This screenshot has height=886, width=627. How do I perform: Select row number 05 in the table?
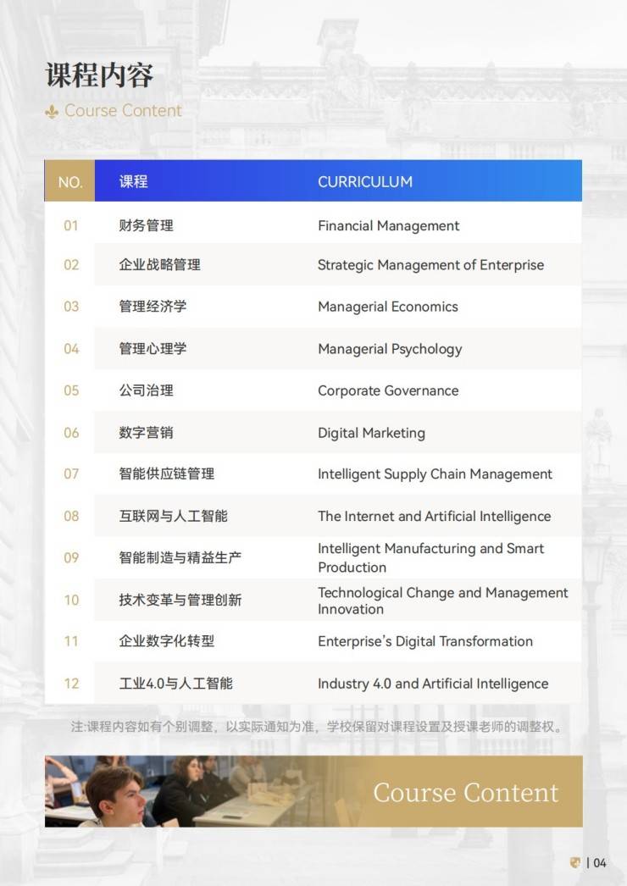click(71, 390)
